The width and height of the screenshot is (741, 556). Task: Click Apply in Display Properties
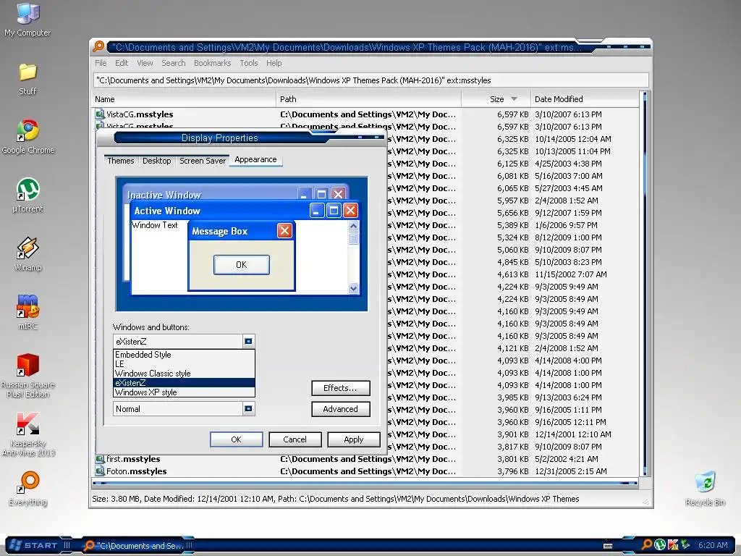(353, 439)
